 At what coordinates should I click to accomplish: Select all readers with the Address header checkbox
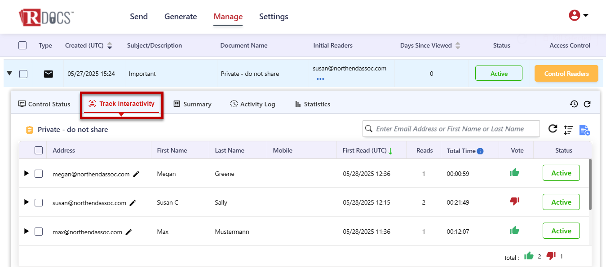click(x=39, y=150)
